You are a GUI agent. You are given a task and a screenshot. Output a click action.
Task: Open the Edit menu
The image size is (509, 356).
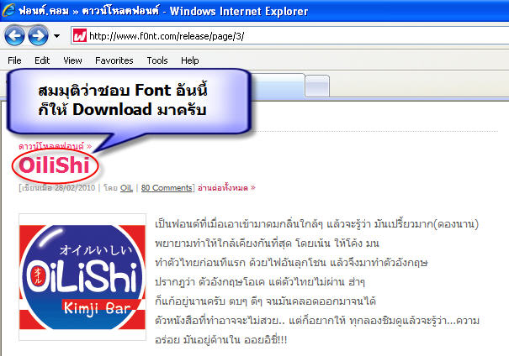[x=42, y=60]
